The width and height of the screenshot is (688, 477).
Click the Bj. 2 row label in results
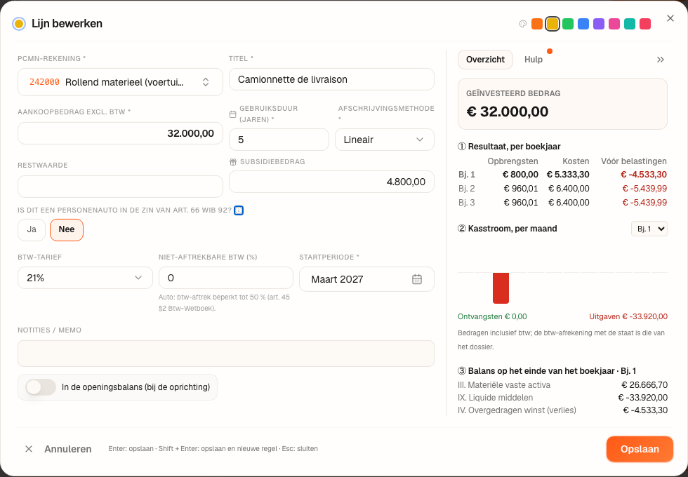coord(467,189)
